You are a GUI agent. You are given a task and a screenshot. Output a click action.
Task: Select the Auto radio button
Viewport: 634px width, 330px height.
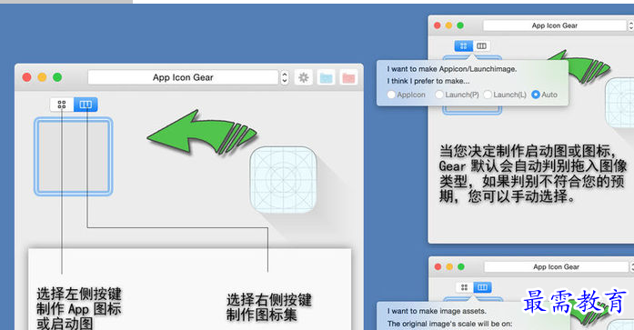pyautogui.click(x=536, y=95)
